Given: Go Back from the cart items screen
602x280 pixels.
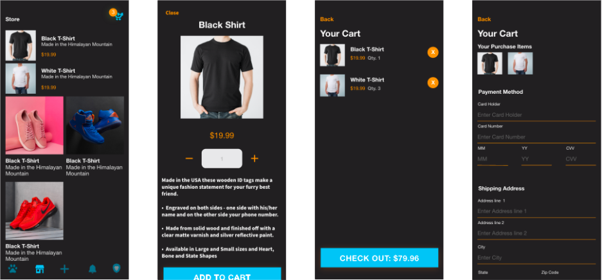Looking at the screenshot, I should 327,19.
